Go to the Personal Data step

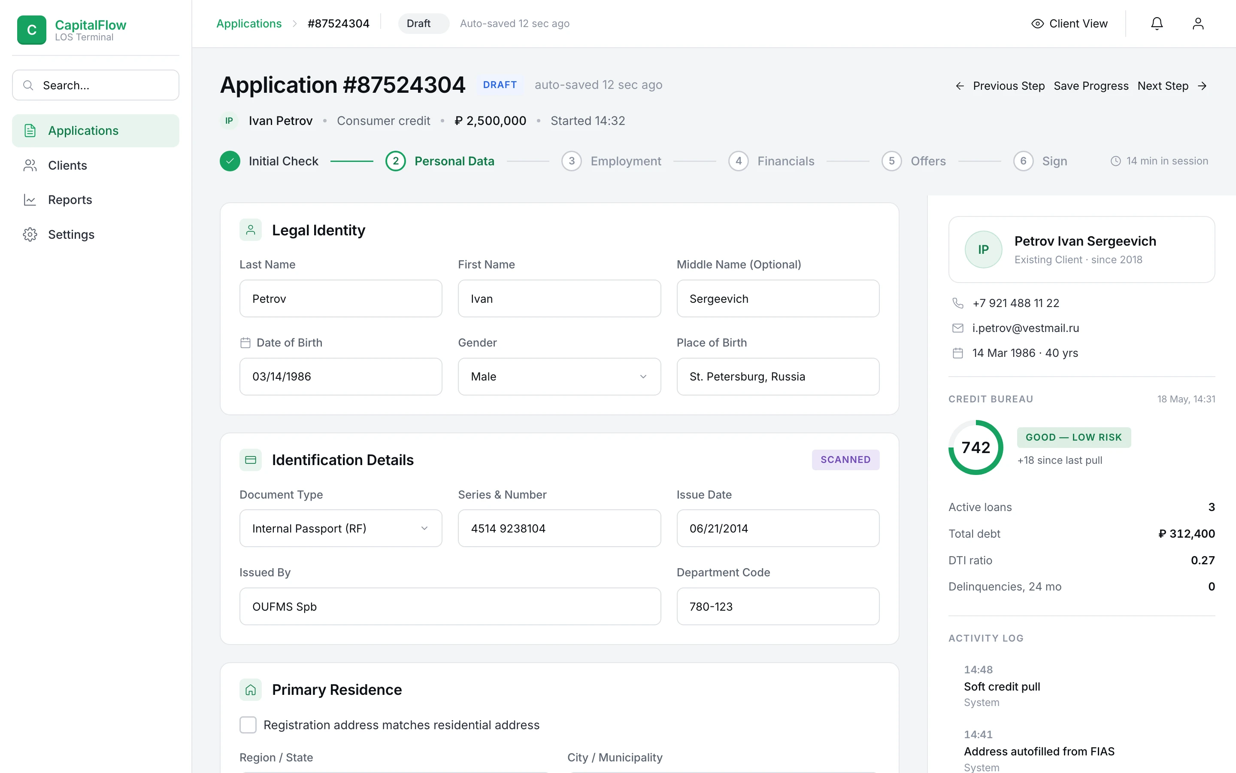click(440, 161)
